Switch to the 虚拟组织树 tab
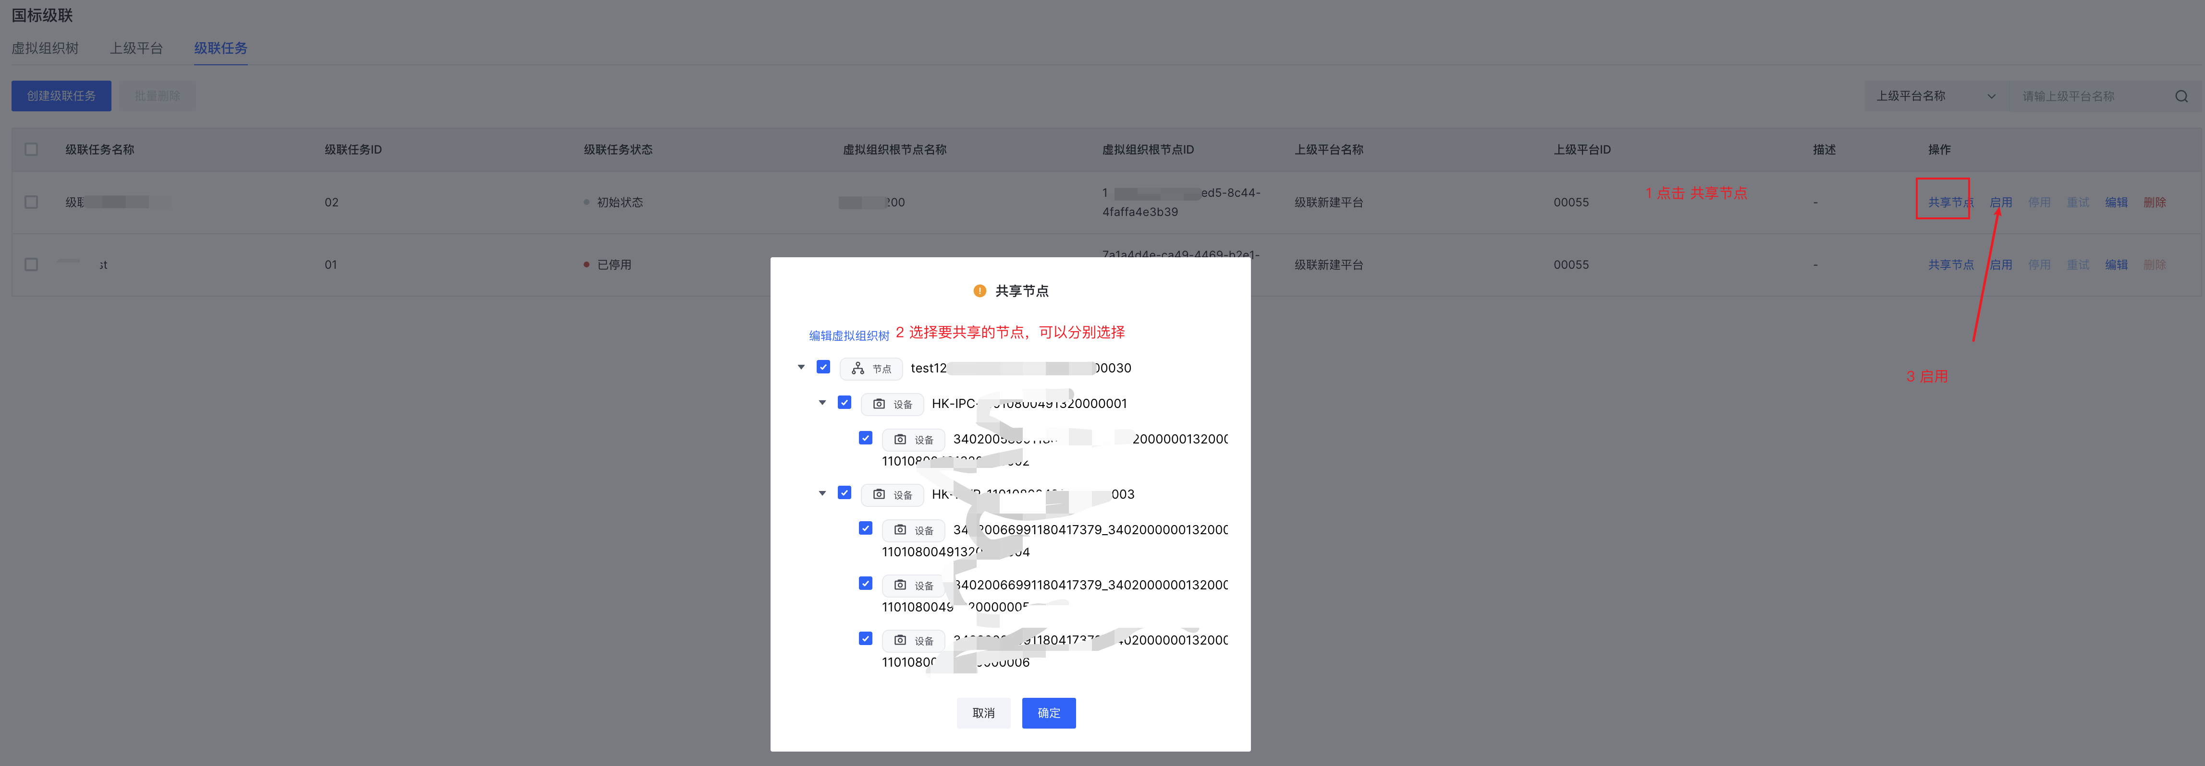The image size is (2205, 766). (45, 49)
